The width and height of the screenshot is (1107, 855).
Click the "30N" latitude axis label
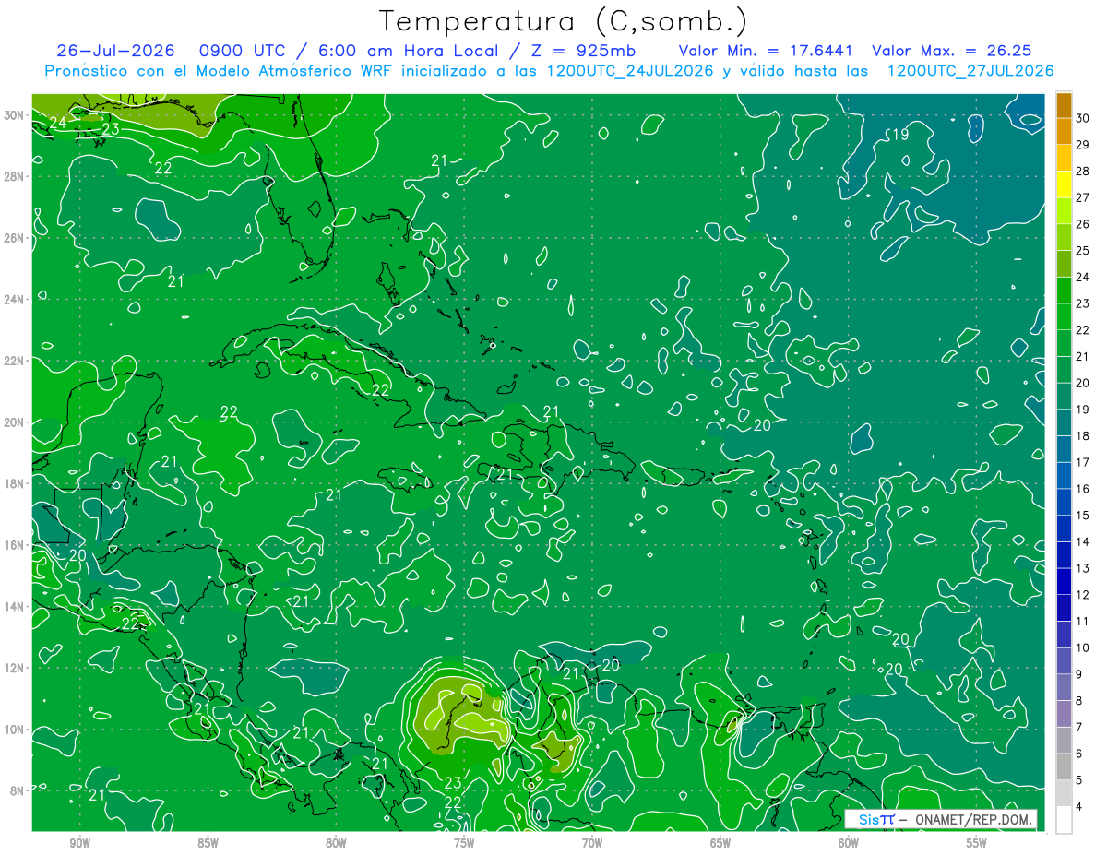[13, 115]
